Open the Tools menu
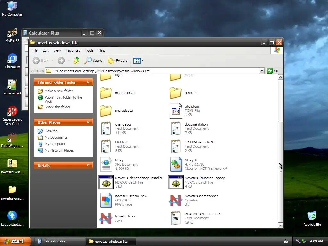Viewport: 328px width, 246px height. (x=89, y=50)
